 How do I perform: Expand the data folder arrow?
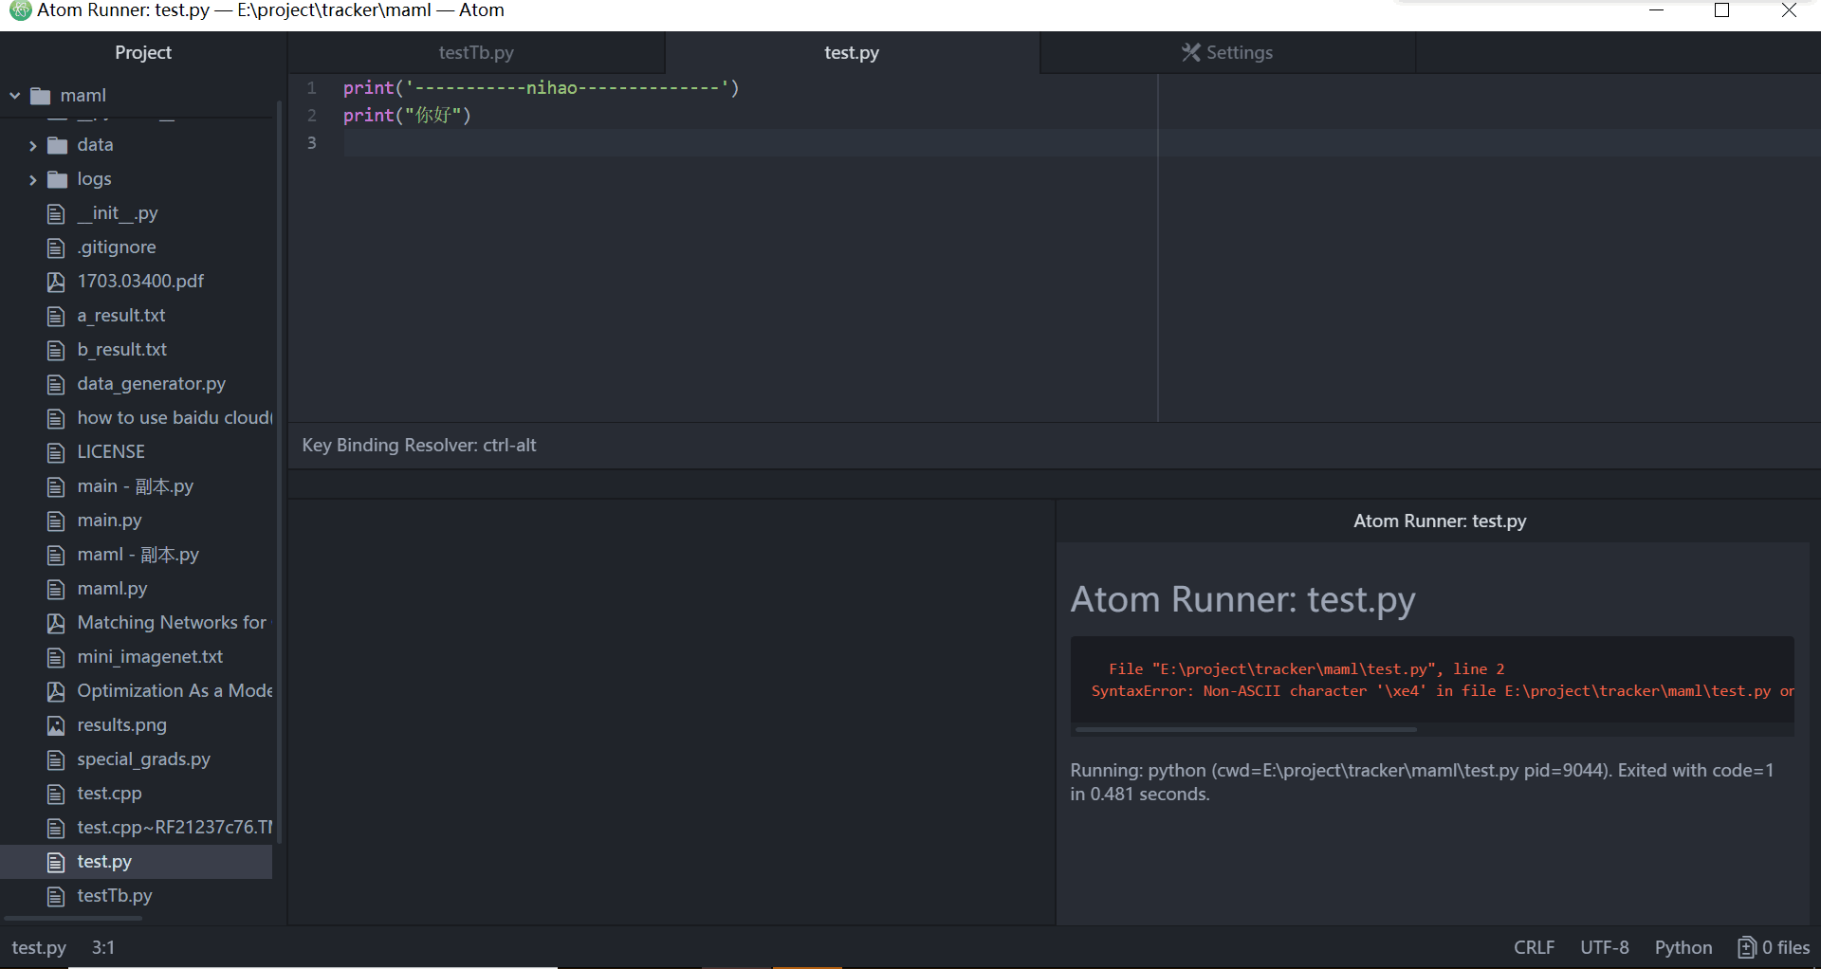tap(32, 145)
